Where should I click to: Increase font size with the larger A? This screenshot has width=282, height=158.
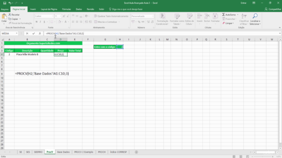tap(64, 16)
